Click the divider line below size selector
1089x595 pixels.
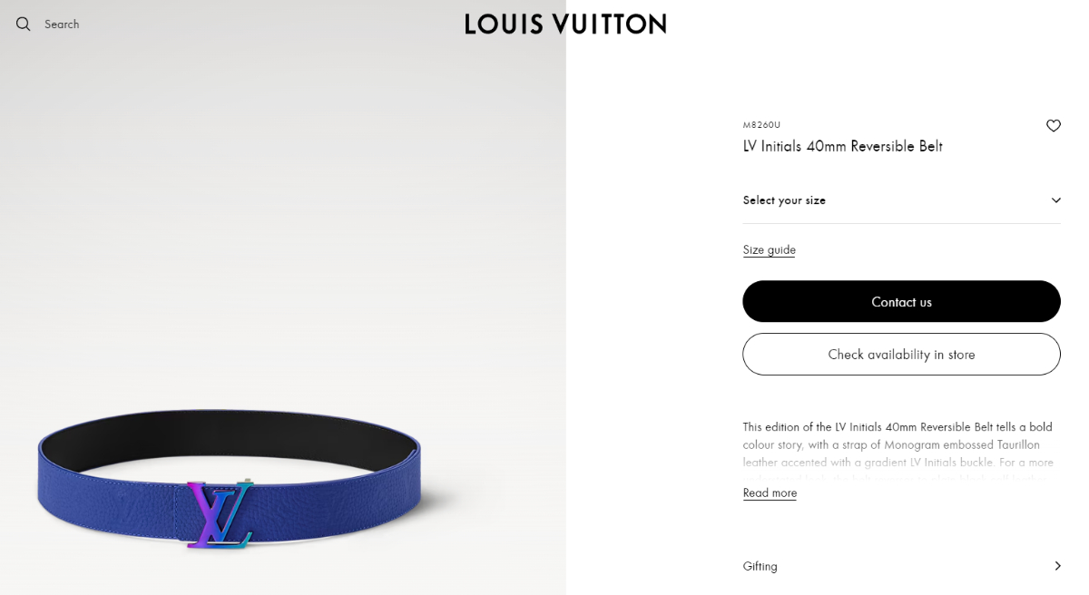[901, 223]
